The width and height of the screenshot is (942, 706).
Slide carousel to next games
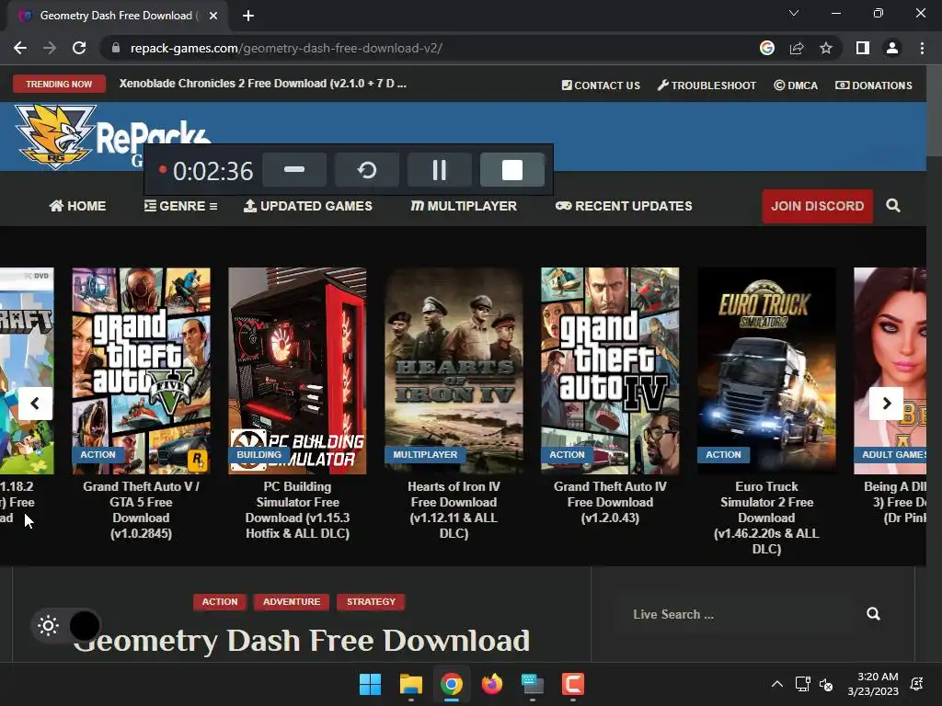pos(886,404)
